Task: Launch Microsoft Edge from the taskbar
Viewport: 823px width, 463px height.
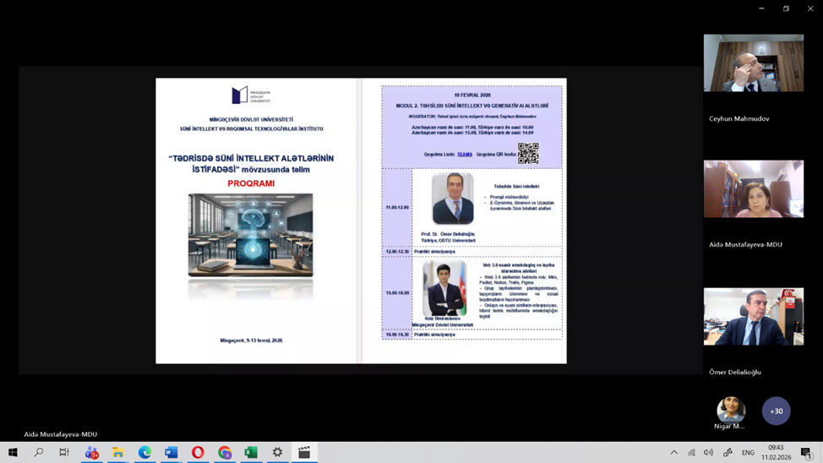Action: (144, 453)
